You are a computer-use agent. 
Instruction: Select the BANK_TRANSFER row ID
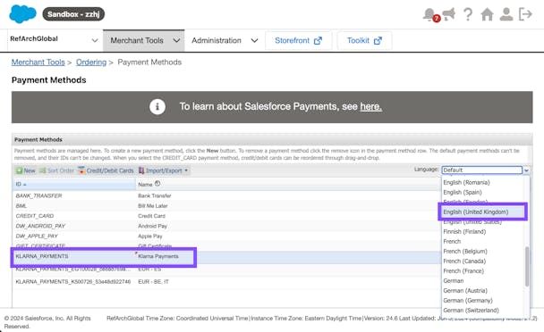pyautogui.click(x=38, y=196)
